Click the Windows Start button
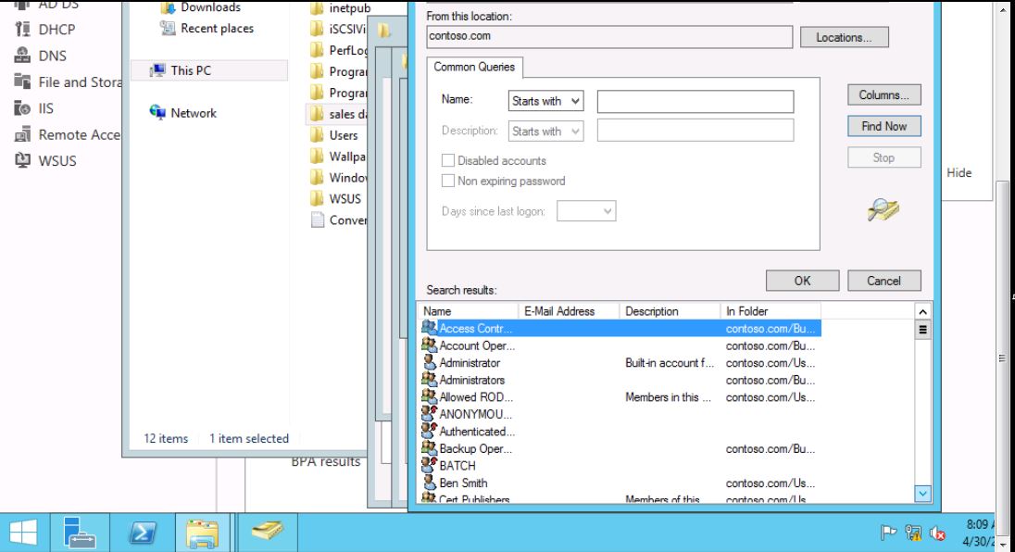This screenshot has height=552, width=1015. point(24,533)
